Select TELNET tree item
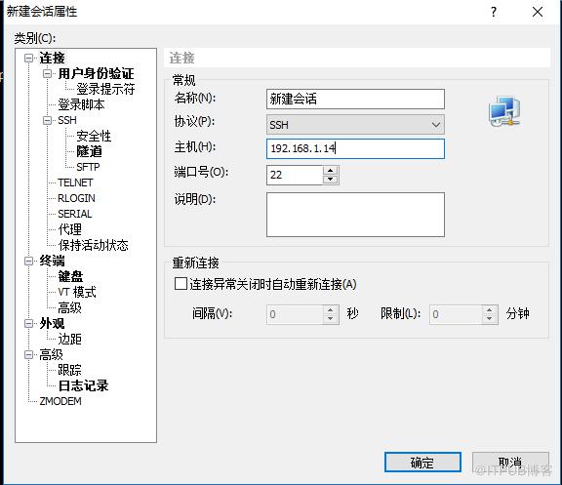 pos(75,182)
